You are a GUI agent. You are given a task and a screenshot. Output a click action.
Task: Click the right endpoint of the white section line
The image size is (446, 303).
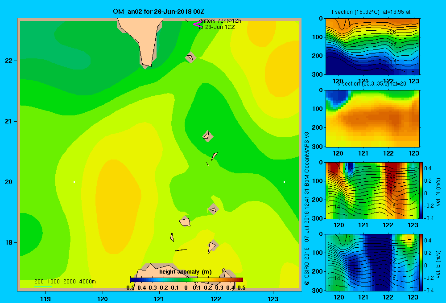[285, 182]
